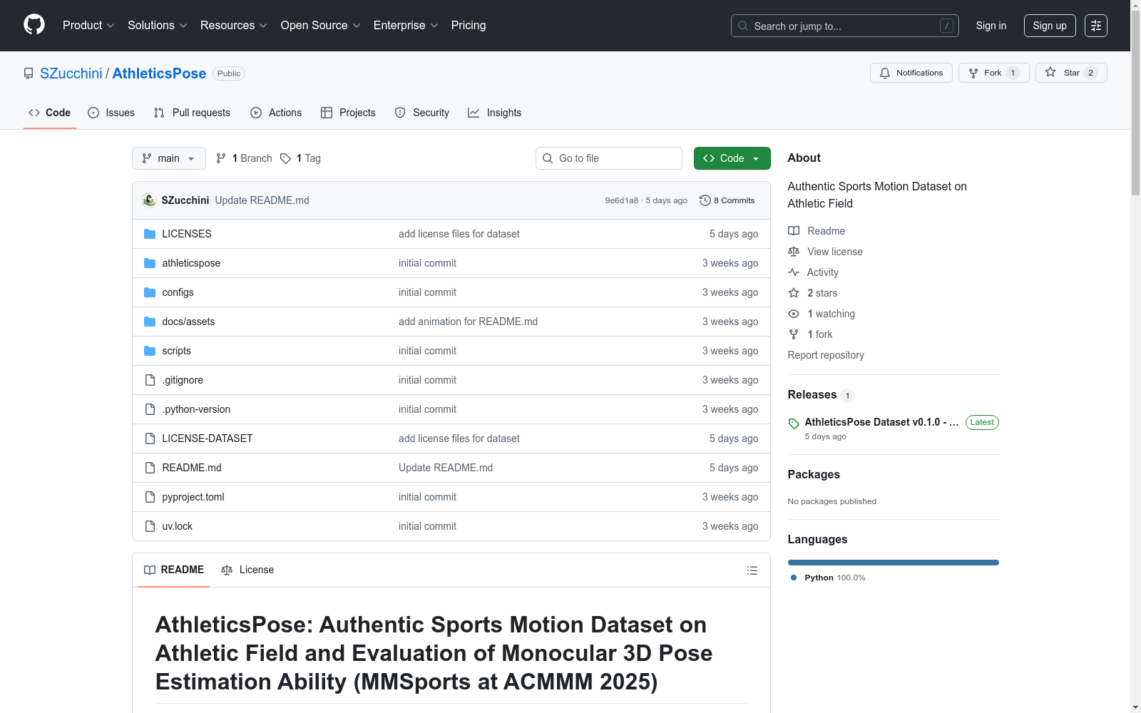
Task: Click the configs folder icon
Action: (150, 292)
